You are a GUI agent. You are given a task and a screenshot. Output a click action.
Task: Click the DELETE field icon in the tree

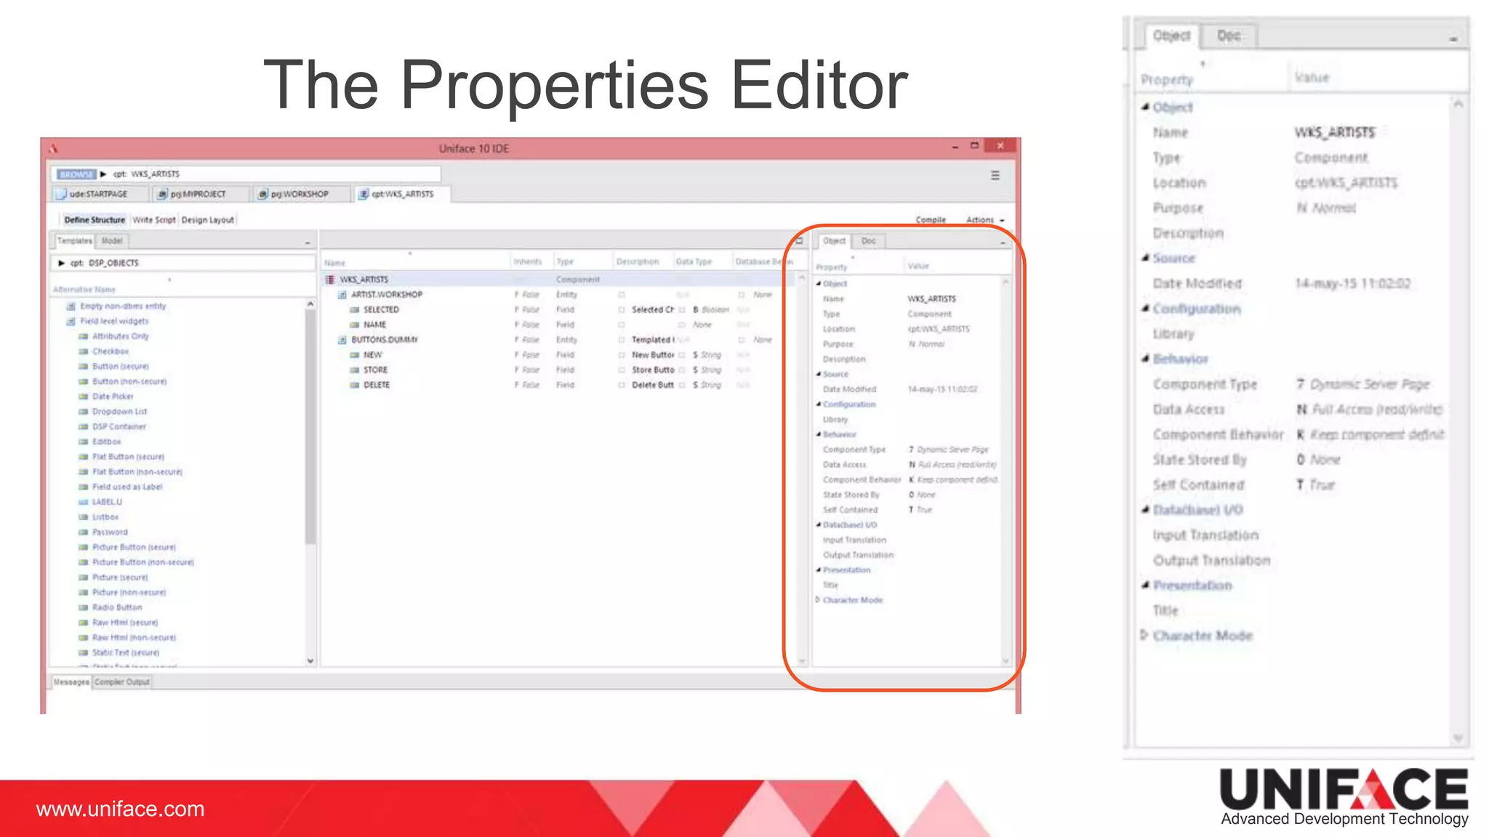(354, 385)
